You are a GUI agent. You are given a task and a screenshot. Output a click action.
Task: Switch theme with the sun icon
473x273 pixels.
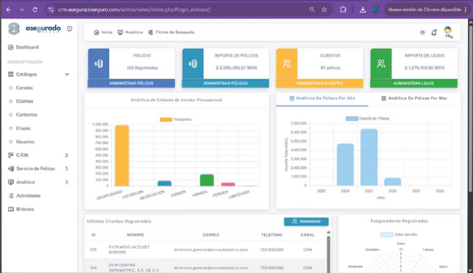[x=423, y=32]
